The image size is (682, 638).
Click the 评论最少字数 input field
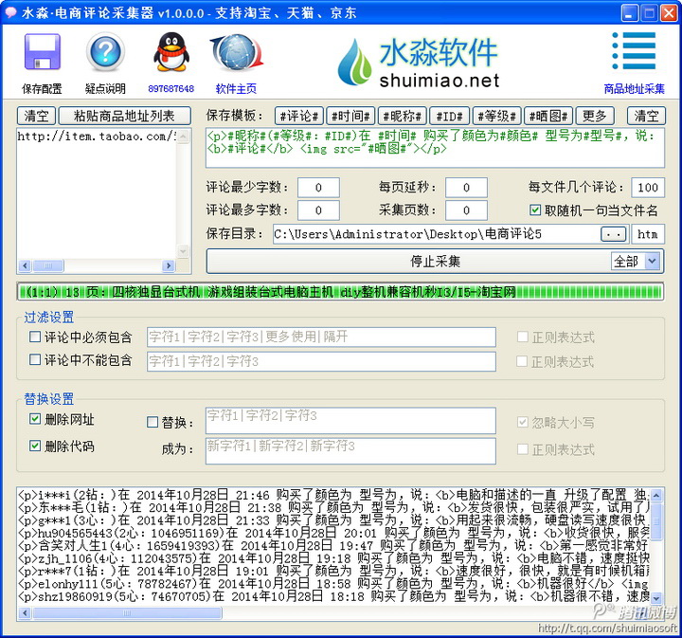pyautogui.click(x=318, y=188)
